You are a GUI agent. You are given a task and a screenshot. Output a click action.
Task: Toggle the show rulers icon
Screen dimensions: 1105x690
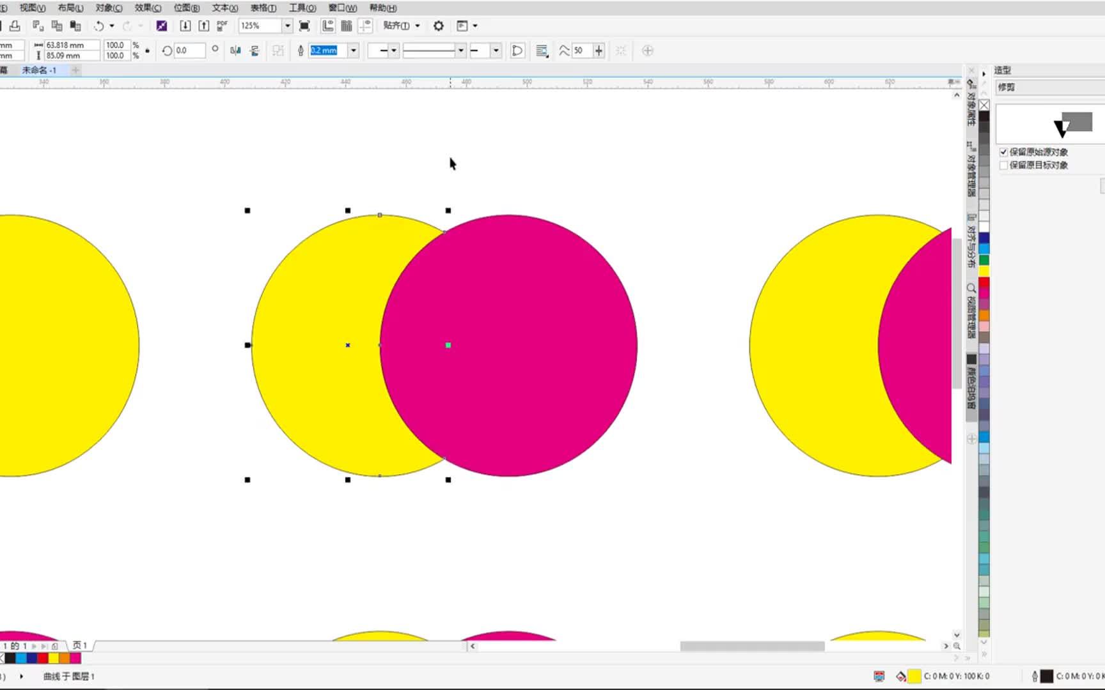pos(328,26)
